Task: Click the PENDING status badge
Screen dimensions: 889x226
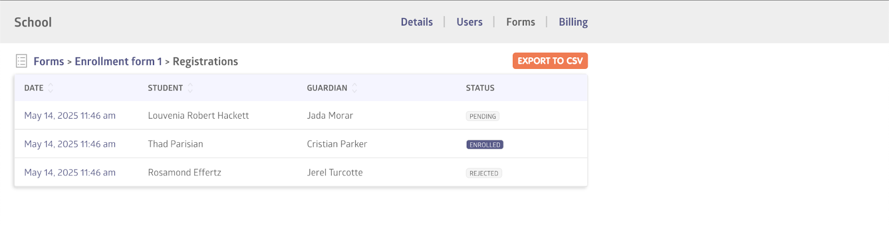Action: point(482,116)
